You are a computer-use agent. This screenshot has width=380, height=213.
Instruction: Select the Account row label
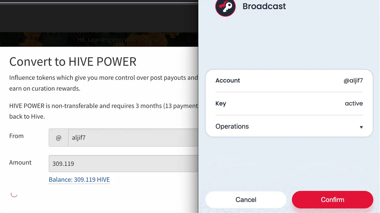click(228, 81)
